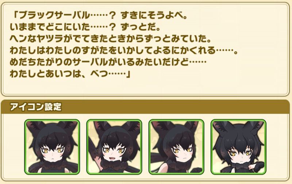Image resolution: width=292 pixels, height=184 pixels.
Task: Pick the sideways-glancing Black Serval icon
Action: (176, 147)
